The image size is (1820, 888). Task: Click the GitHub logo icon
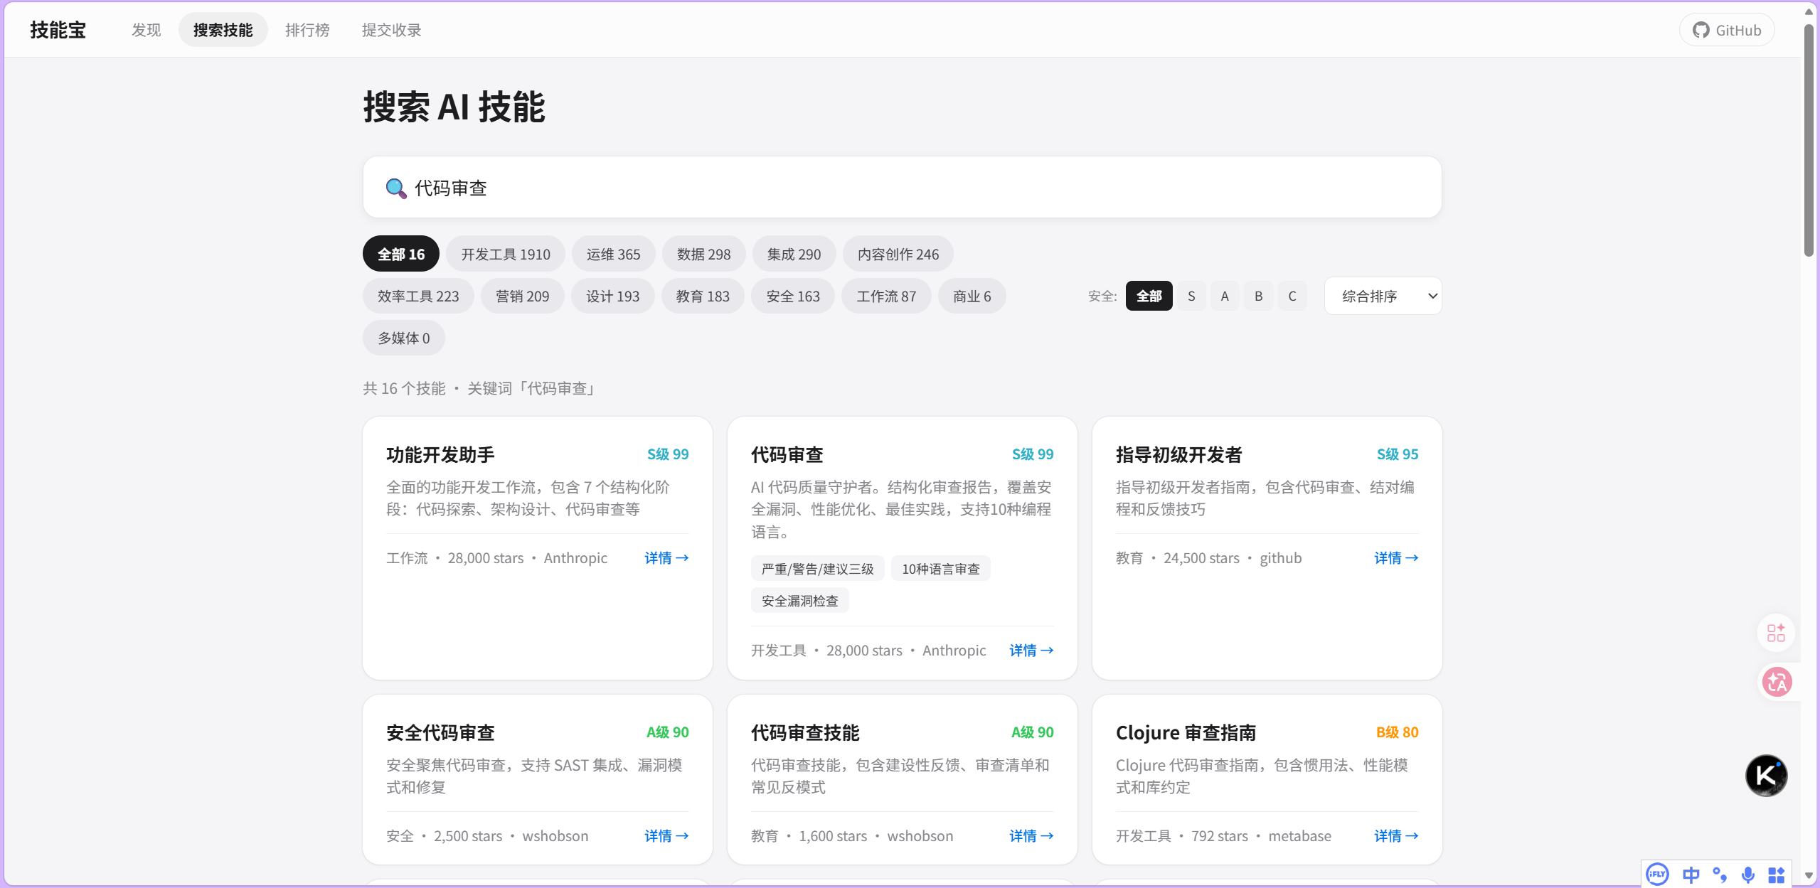coord(1702,29)
